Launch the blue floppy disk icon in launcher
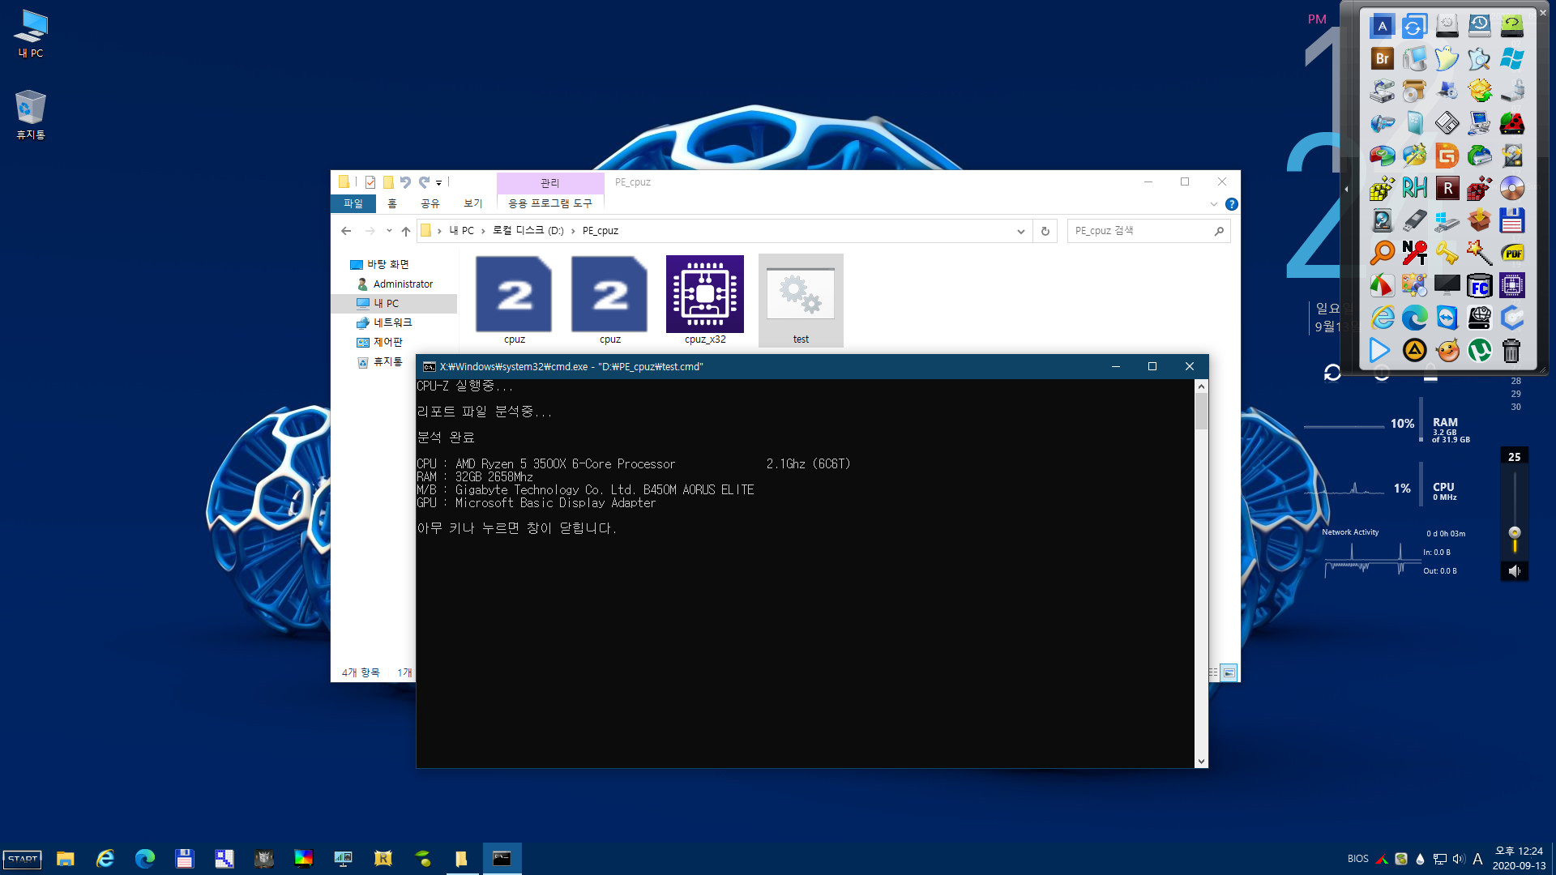Viewport: 1556px width, 875px height. coord(1511,220)
